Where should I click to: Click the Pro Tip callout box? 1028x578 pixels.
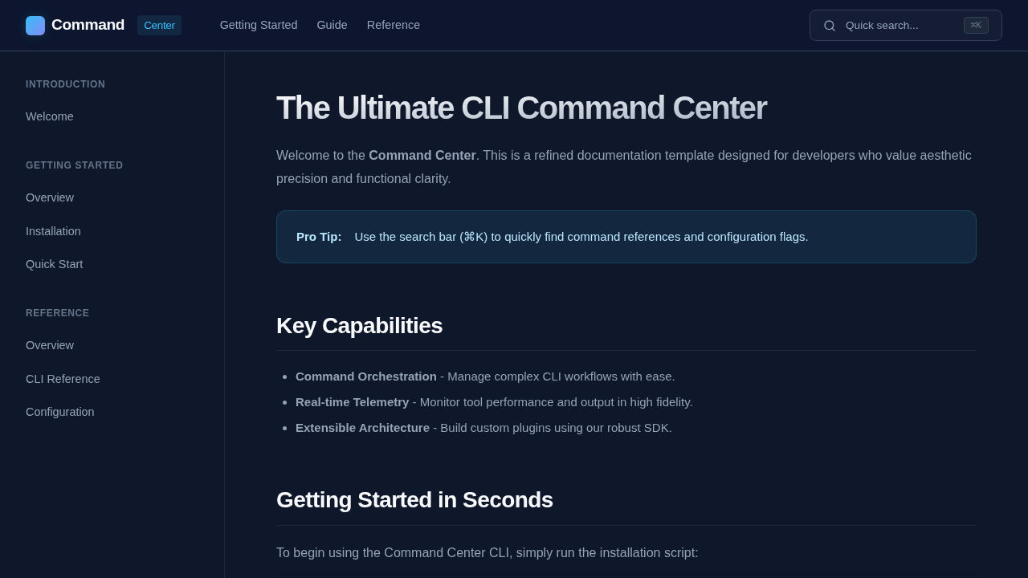(626, 237)
